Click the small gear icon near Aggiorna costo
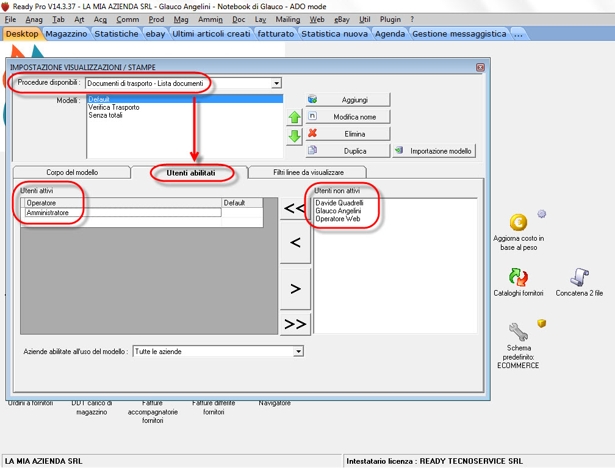 point(542,214)
